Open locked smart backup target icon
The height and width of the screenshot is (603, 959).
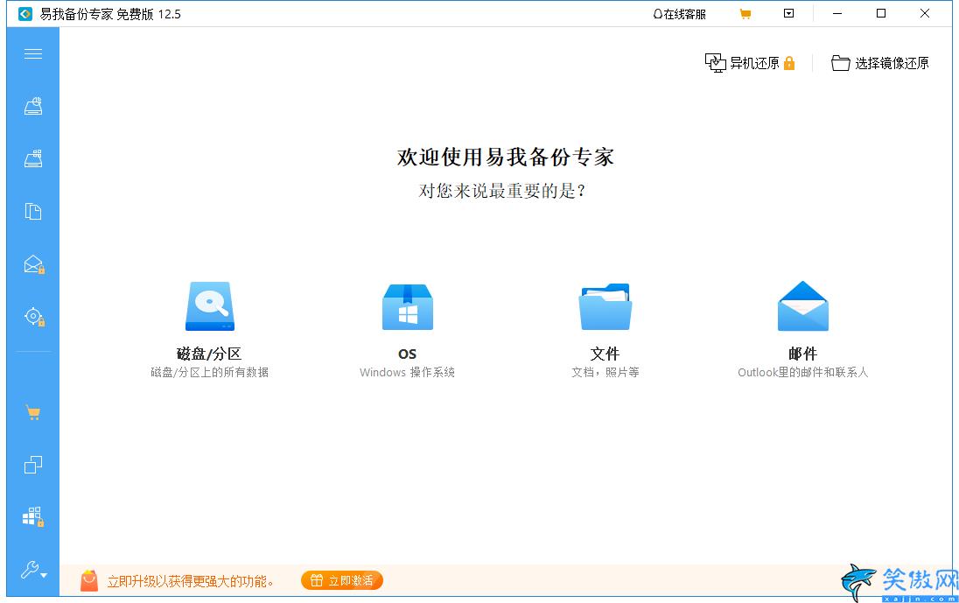click(x=34, y=317)
